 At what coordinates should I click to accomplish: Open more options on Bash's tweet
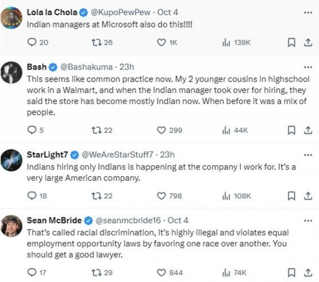pos(308,67)
